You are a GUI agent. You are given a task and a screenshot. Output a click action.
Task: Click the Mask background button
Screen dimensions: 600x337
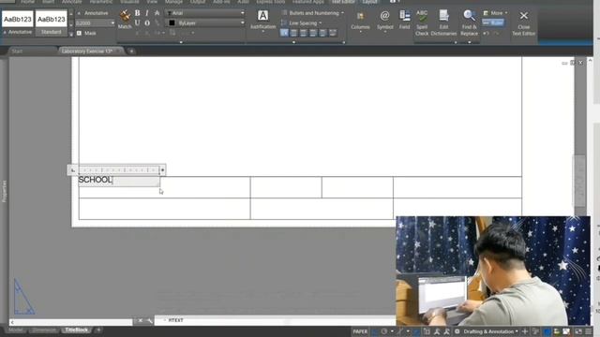86,34
